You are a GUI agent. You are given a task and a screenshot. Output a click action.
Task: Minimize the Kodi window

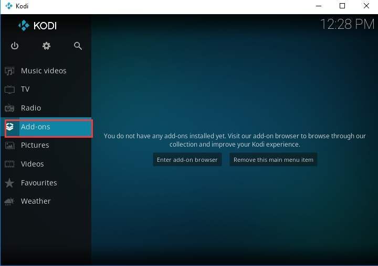point(319,6)
